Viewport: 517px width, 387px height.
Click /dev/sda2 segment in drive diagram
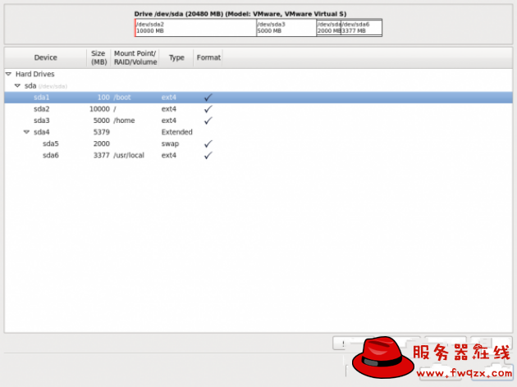[196, 27]
